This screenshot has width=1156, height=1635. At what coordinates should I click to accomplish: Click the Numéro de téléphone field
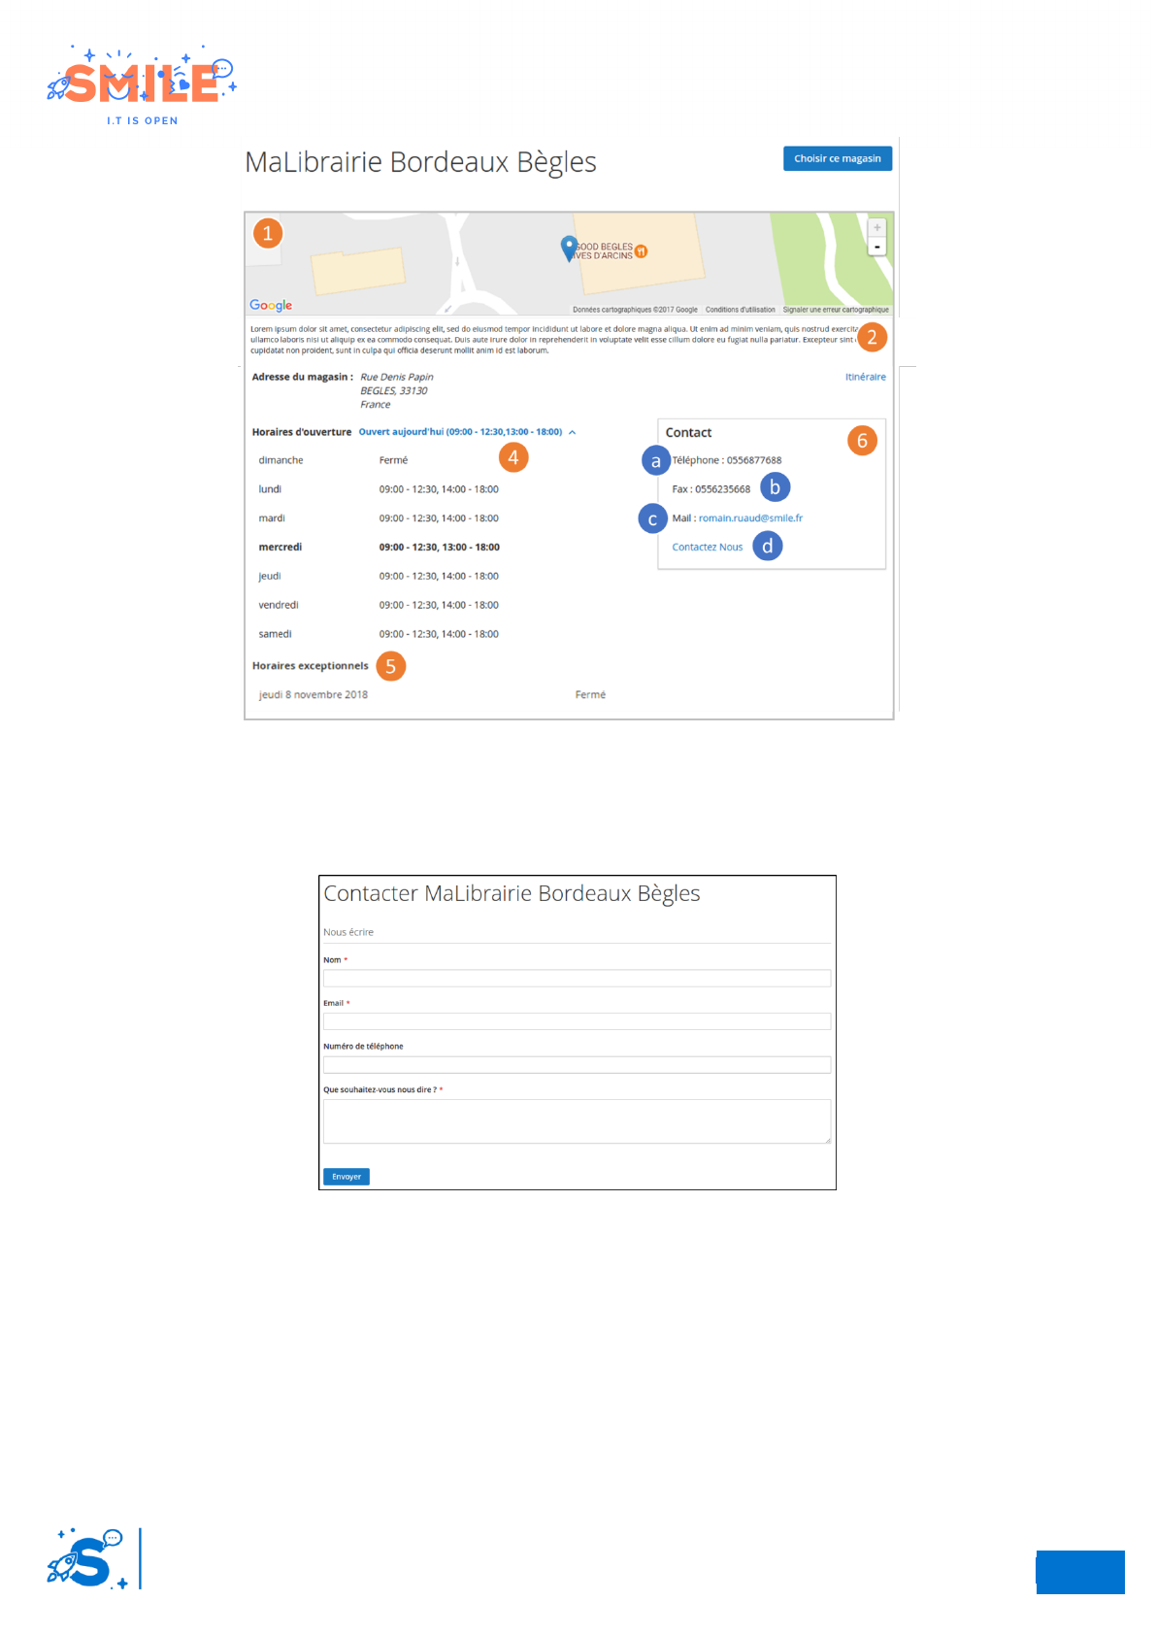577,1065
